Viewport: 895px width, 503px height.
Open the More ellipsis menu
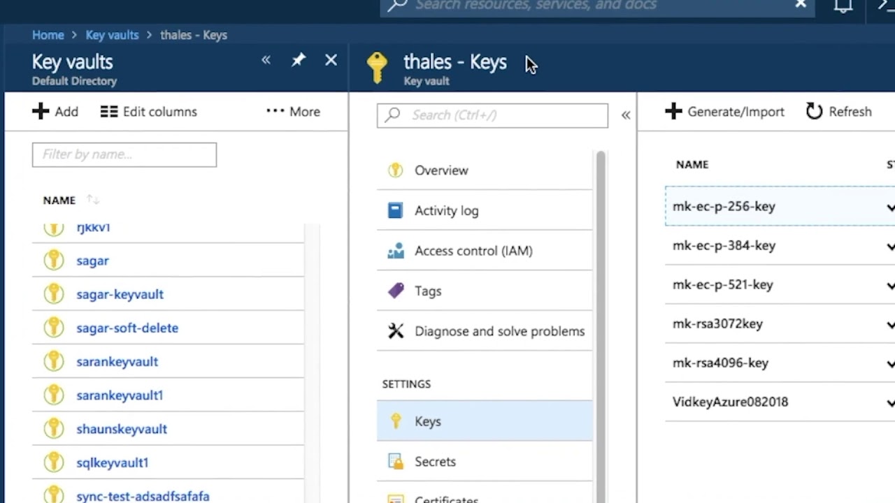293,112
